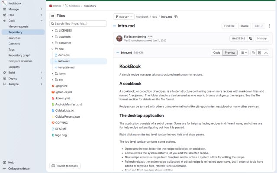The width and height of the screenshot is (277, 173).
Task: Copy file contents icon
Action: pos(253,53)
